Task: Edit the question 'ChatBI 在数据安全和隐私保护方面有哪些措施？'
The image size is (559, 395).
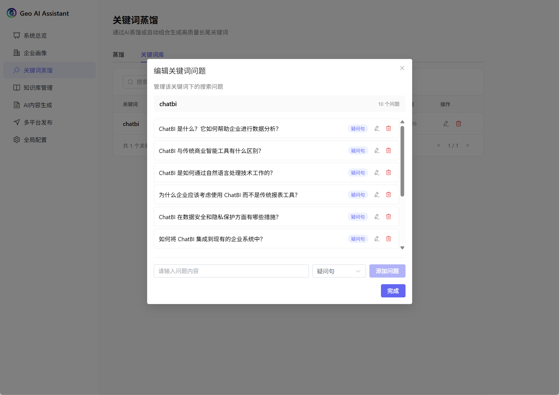Action: coord(377,217)
